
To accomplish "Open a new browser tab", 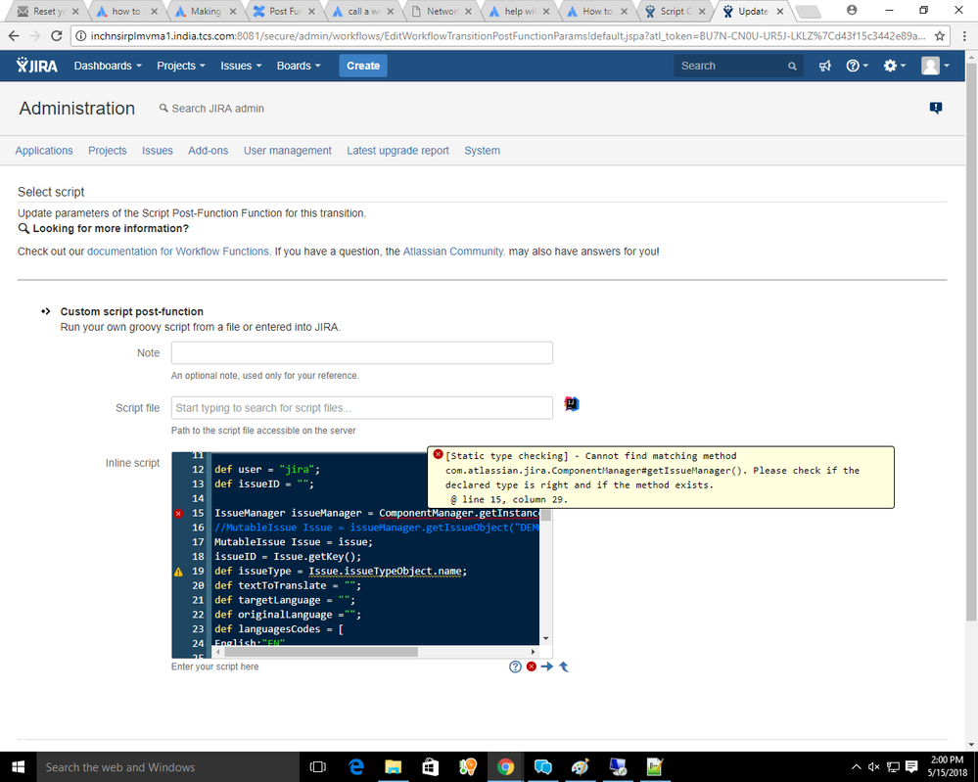I will tap(809, 11).
